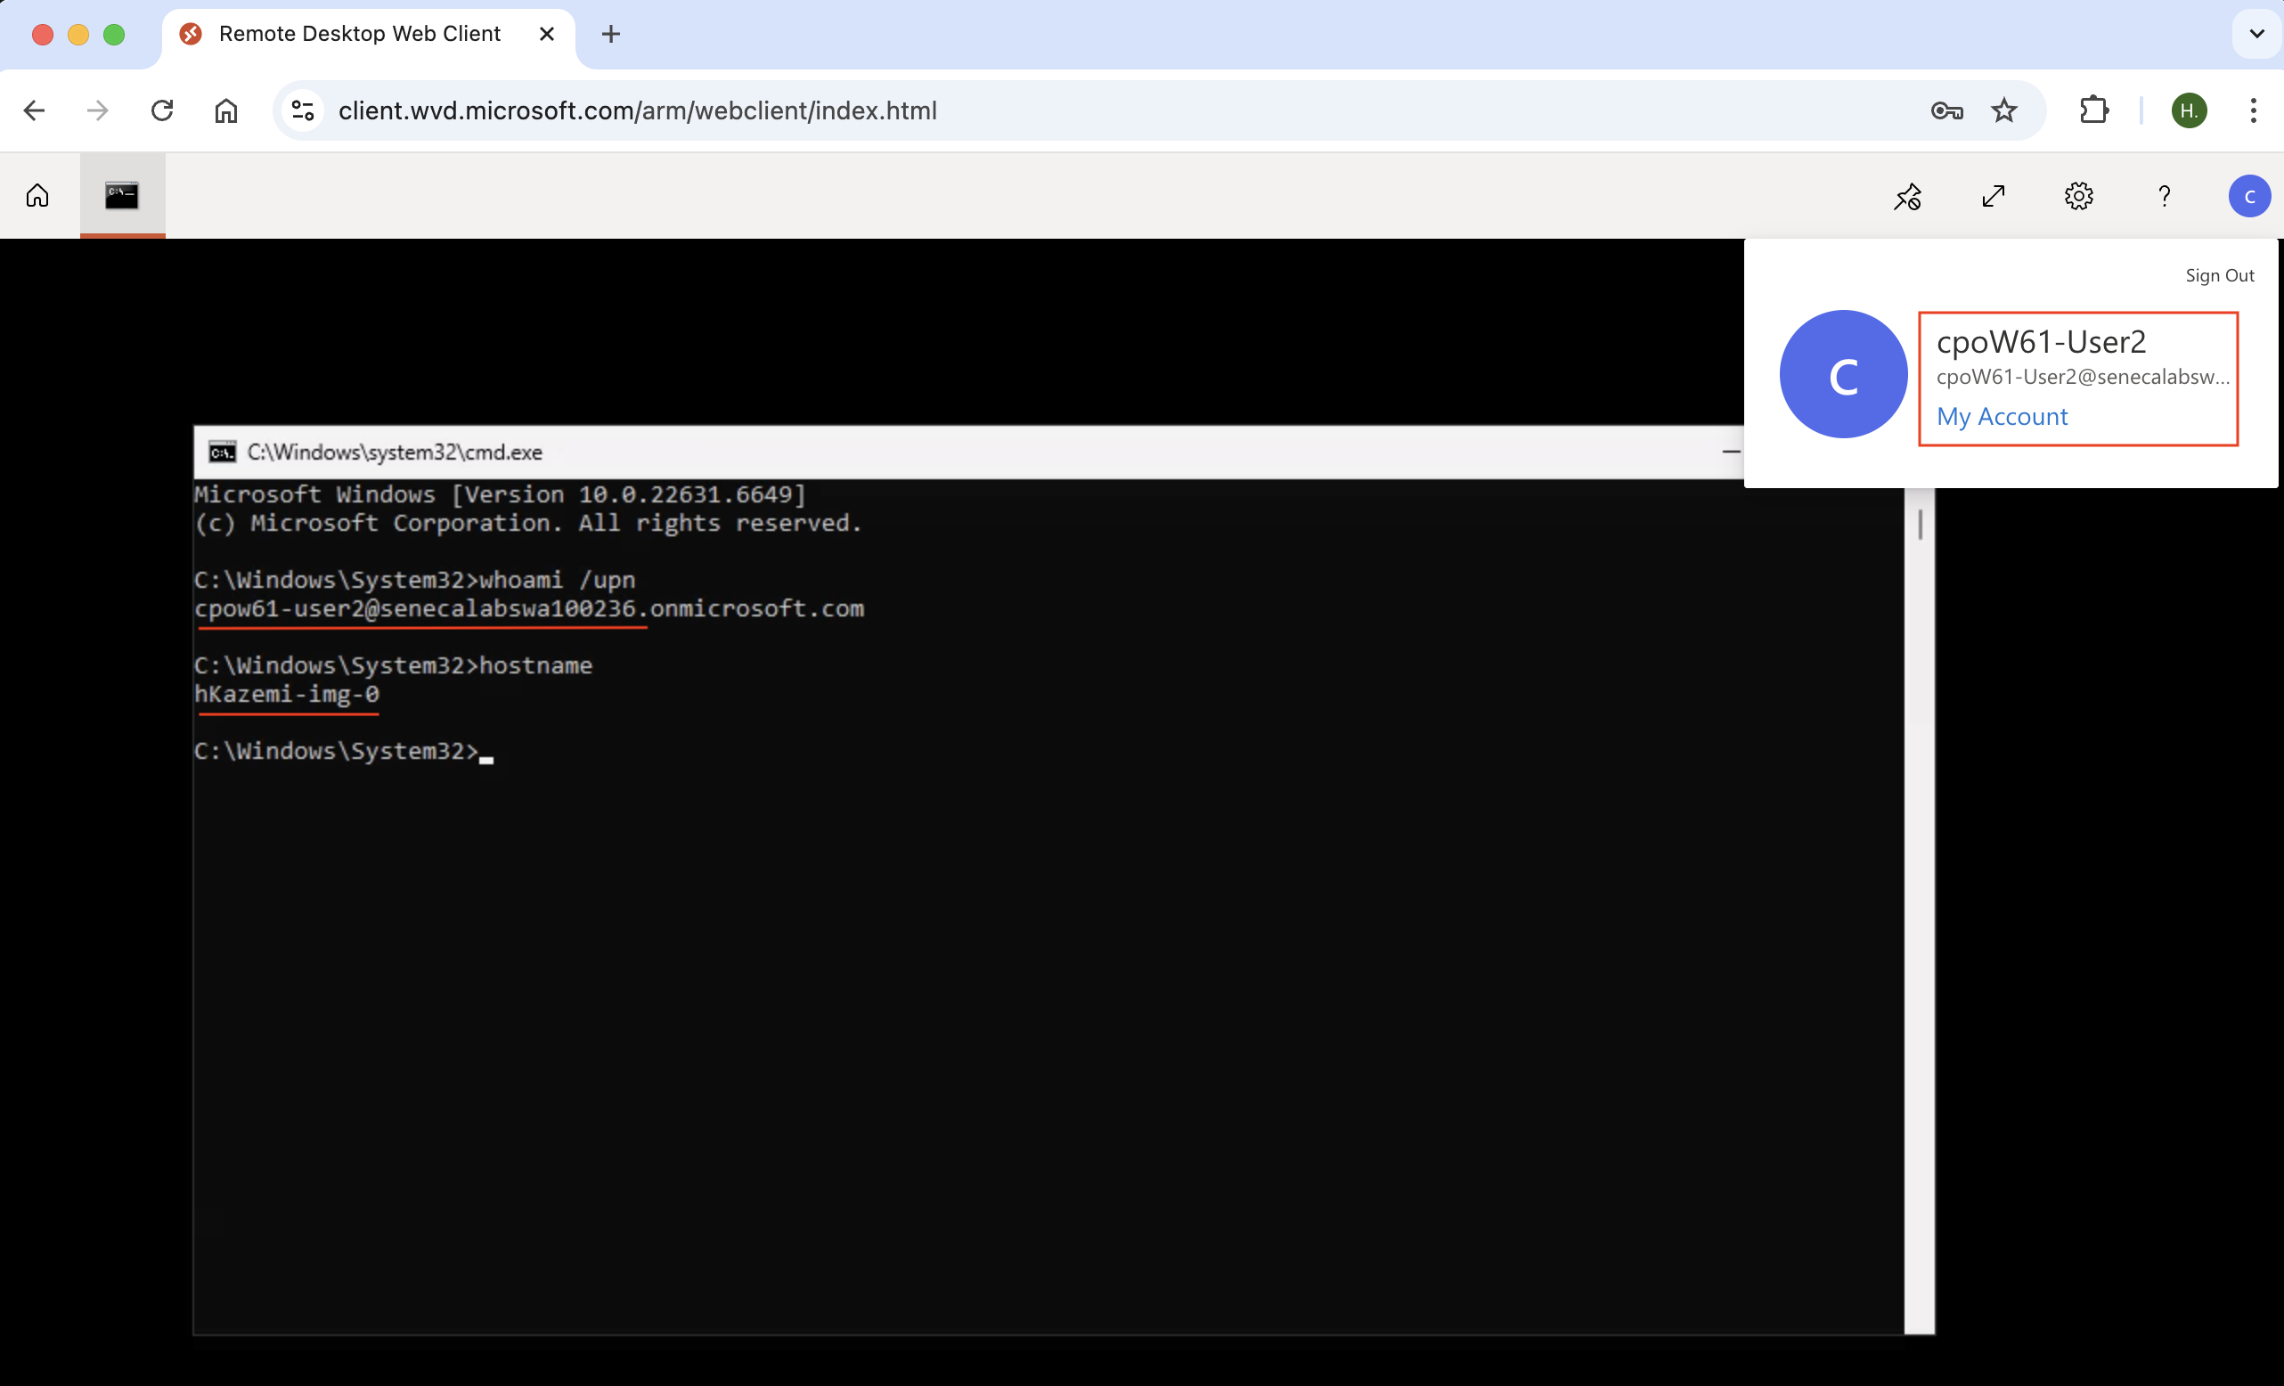Image resolution: width=2284 pixels, height=1386 pixels.
Task: Toggle the user account avatar C in toolbar
Action: pos(2248,197)
